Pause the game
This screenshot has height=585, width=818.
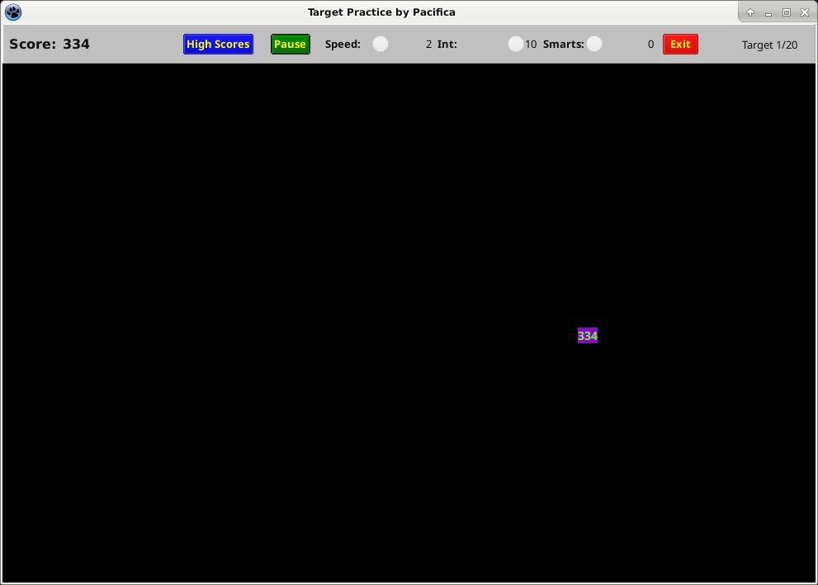(290, 45)
